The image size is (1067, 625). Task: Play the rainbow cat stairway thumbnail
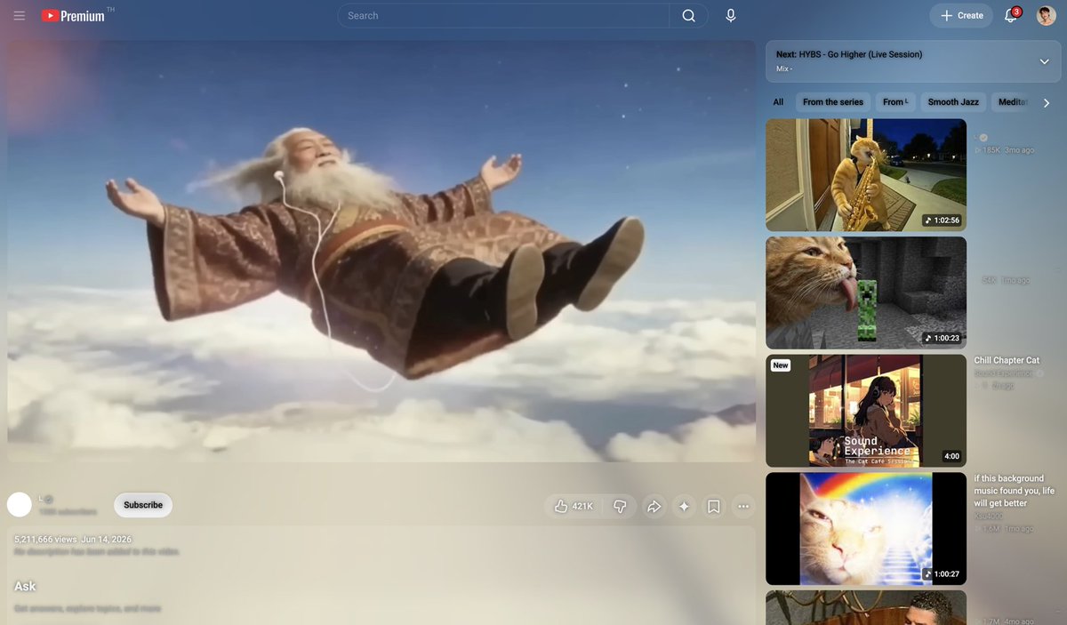pos(866,529)
